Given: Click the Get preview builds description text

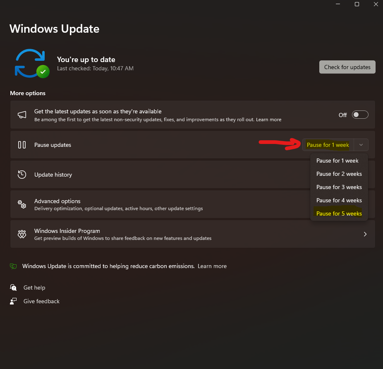Looking at the screenshot, I should coord(122,238).
